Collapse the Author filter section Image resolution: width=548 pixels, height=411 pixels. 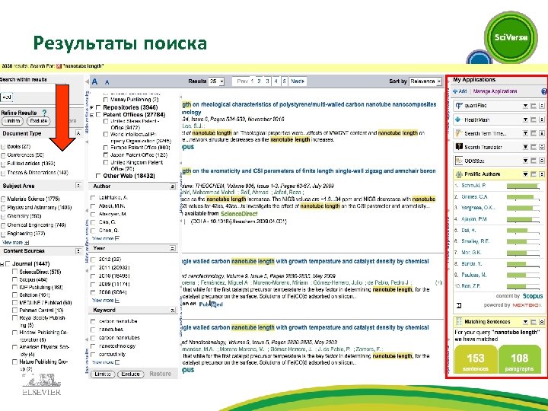(x=172, y=186)
